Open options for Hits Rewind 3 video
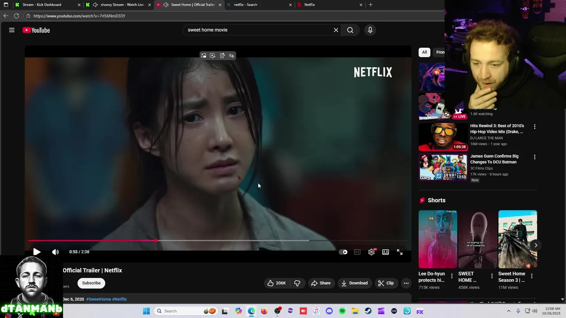This screenshot has width=566, height=318. [535, 127]
